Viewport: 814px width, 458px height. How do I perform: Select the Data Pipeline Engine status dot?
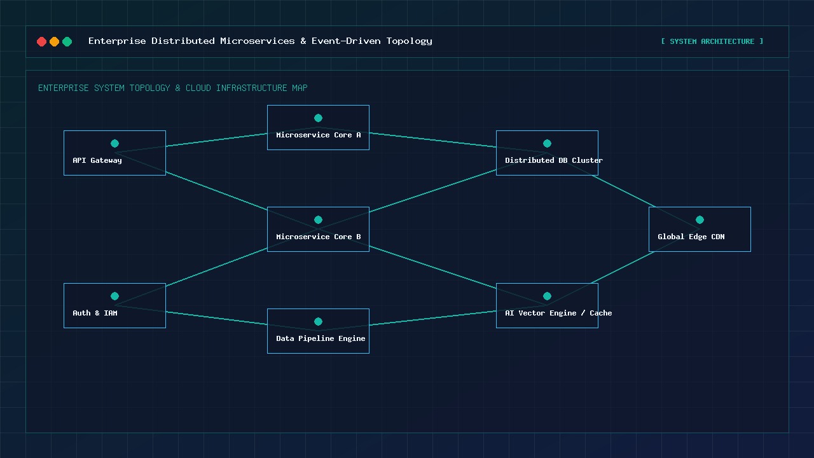[318, 321]
